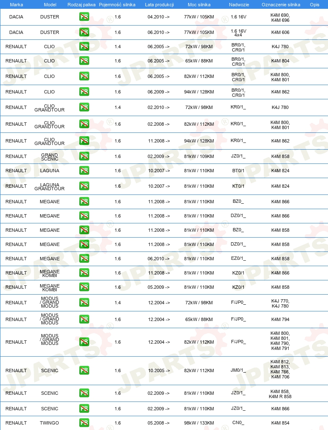Select the K4M 858, K4M R 858 engine cell
328x430 pixels.
coord(280,394)
